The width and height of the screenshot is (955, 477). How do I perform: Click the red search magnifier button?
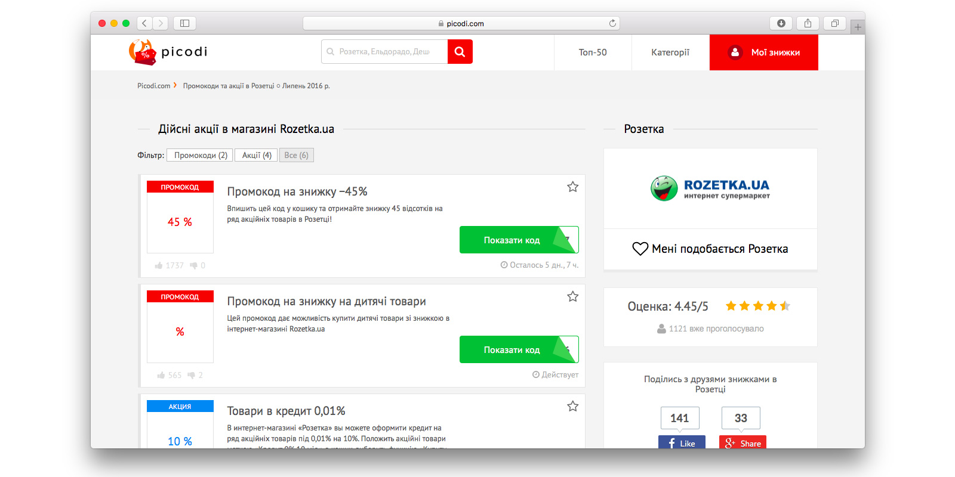click(460, 52)
